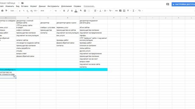Click the move to folder icon
The width and height of the screenshot is (195, 109).
(x=22, y=3)
